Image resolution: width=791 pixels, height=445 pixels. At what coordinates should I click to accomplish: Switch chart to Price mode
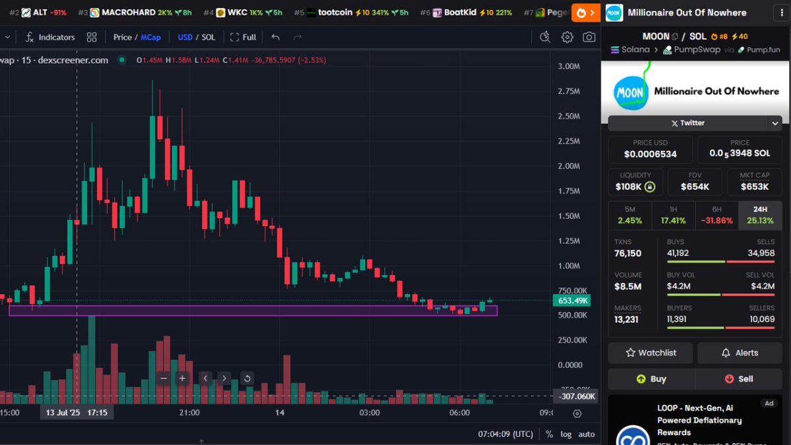click(x=122, y=38)
